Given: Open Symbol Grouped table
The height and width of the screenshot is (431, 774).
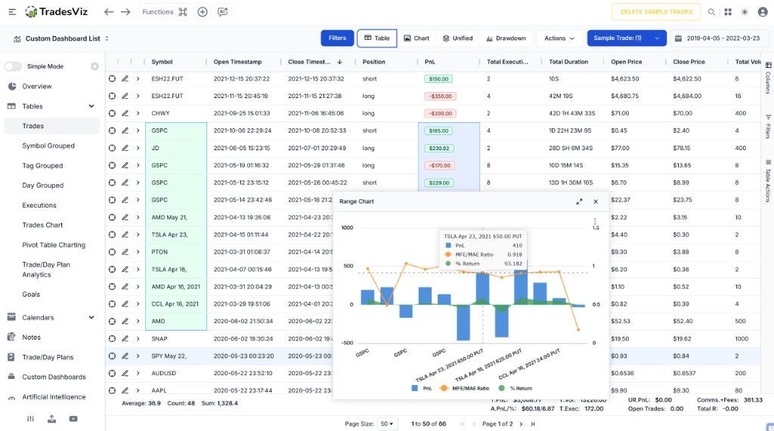Looking at the screenshot, I should (x=48, y=146).
